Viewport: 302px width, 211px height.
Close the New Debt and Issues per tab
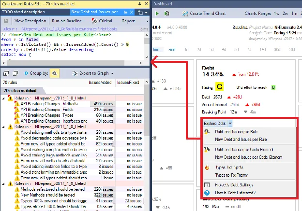click(x=131, y=12)
